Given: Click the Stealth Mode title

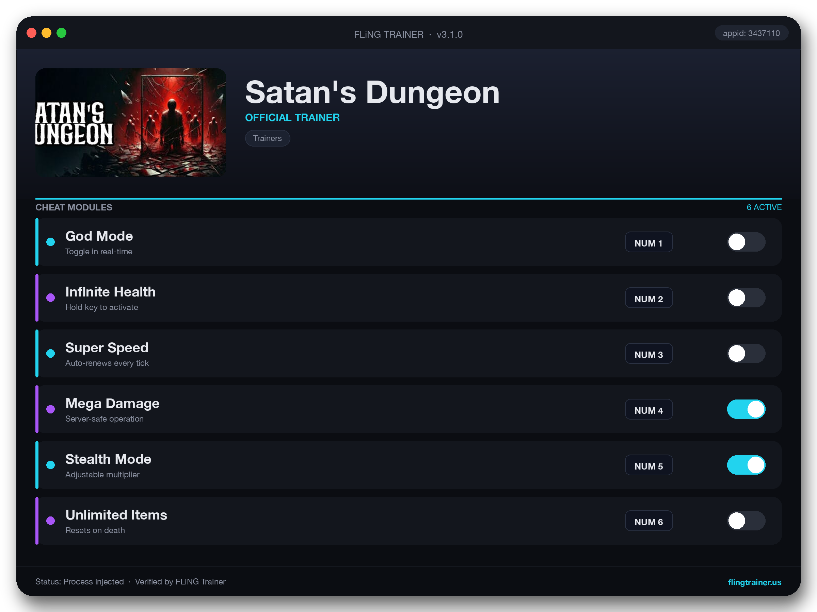Looking at the screenshot, I should point(108,459).
